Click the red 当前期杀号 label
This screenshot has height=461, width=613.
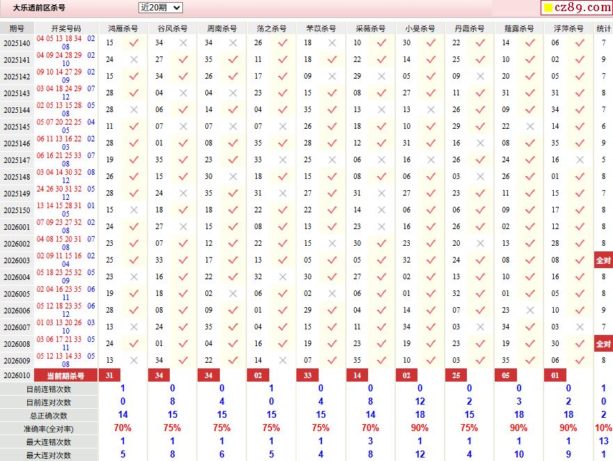(x=66, y=375)
